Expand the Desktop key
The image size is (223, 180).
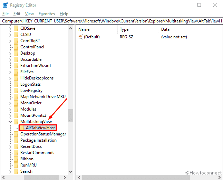10,54
